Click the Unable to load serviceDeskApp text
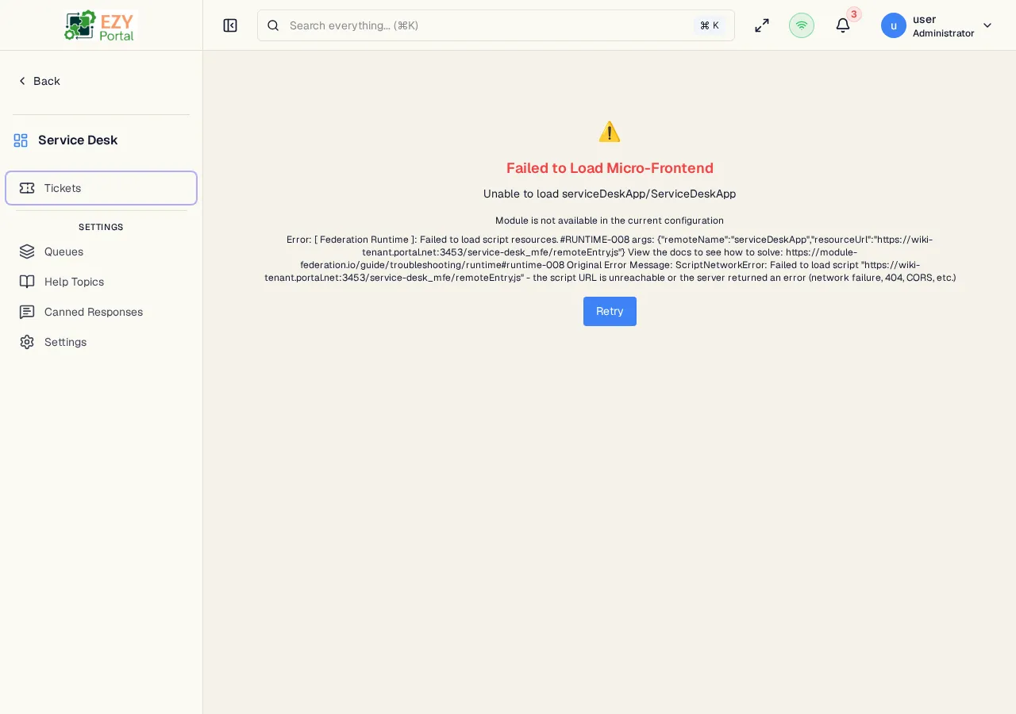This screenshot has width=1016, height=714. point(610,194)
